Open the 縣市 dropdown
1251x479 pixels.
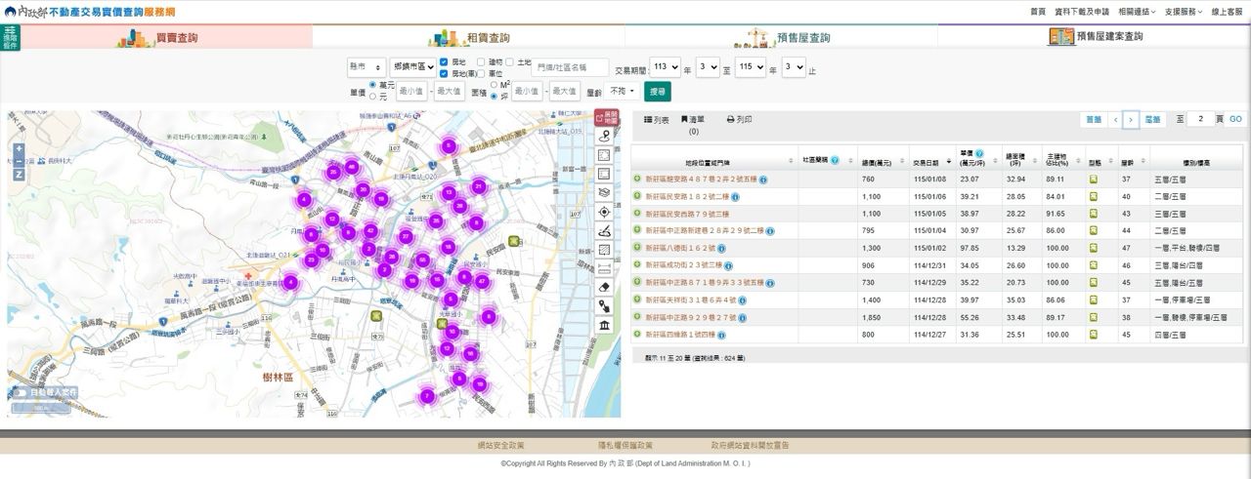tap(366, 67)
